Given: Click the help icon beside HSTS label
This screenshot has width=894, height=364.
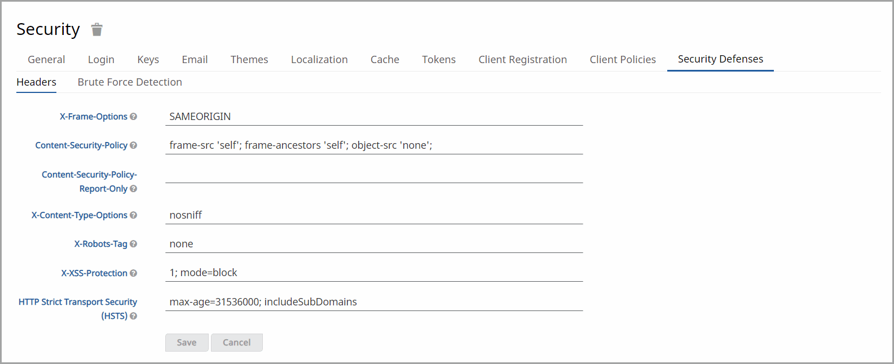Looking at the screenshot, I should (134, 316).
